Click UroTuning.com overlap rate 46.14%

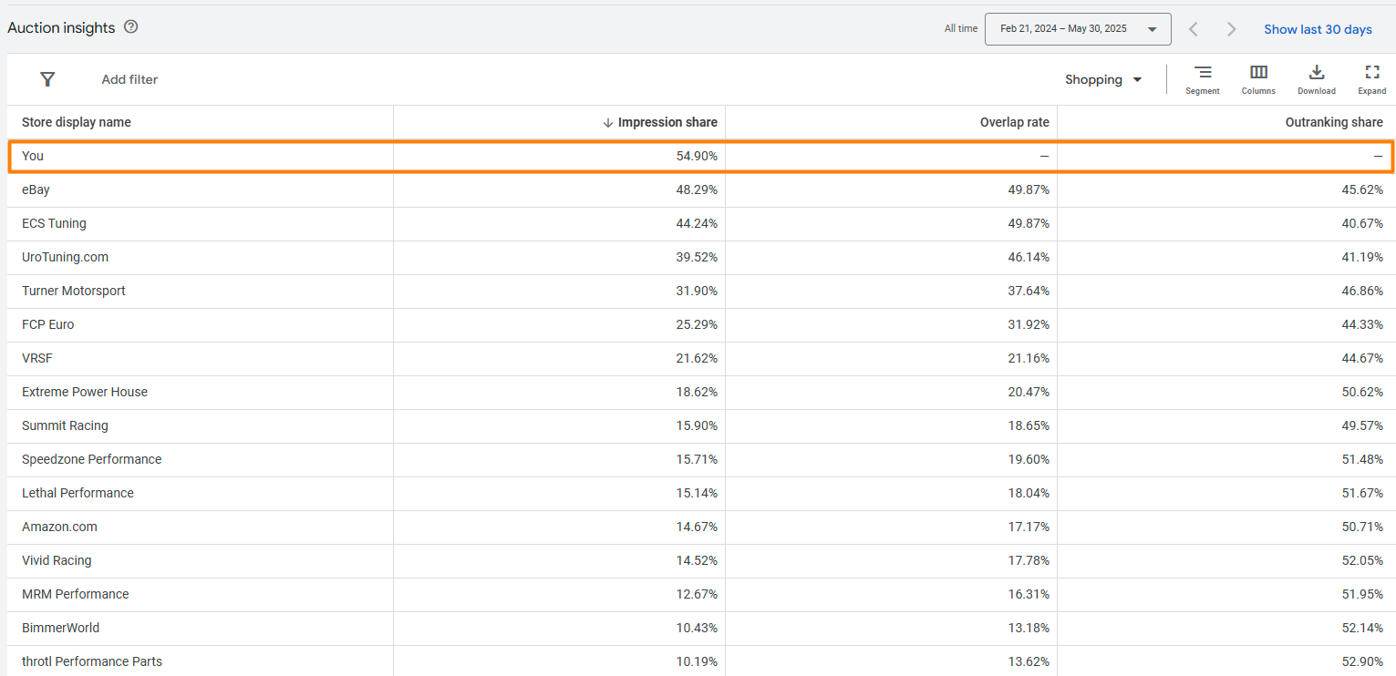coord(1029,257)
